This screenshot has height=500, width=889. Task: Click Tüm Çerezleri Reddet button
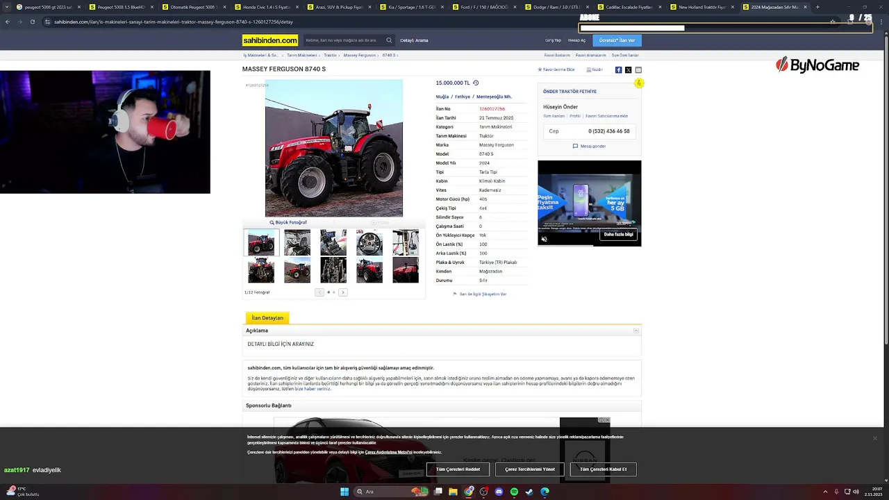click(x=458, y=469)
